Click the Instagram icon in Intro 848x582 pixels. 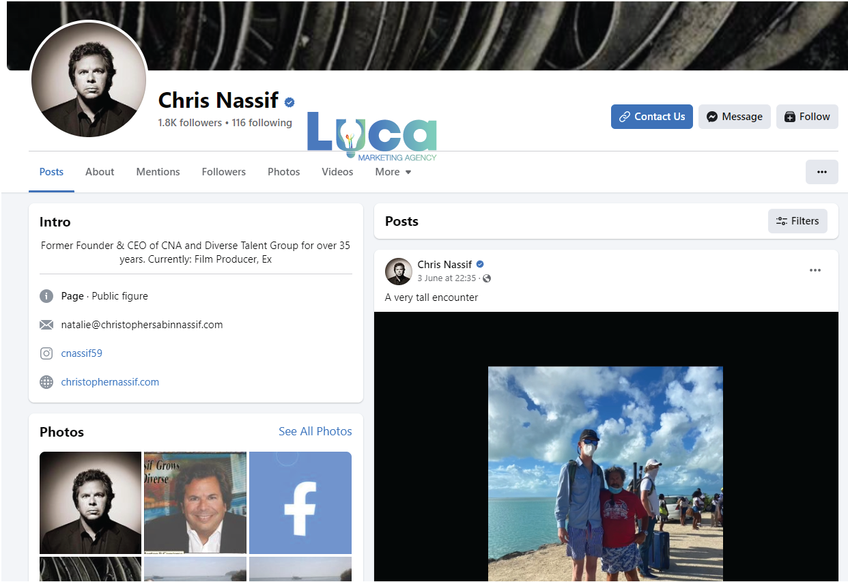coord(46,353)
